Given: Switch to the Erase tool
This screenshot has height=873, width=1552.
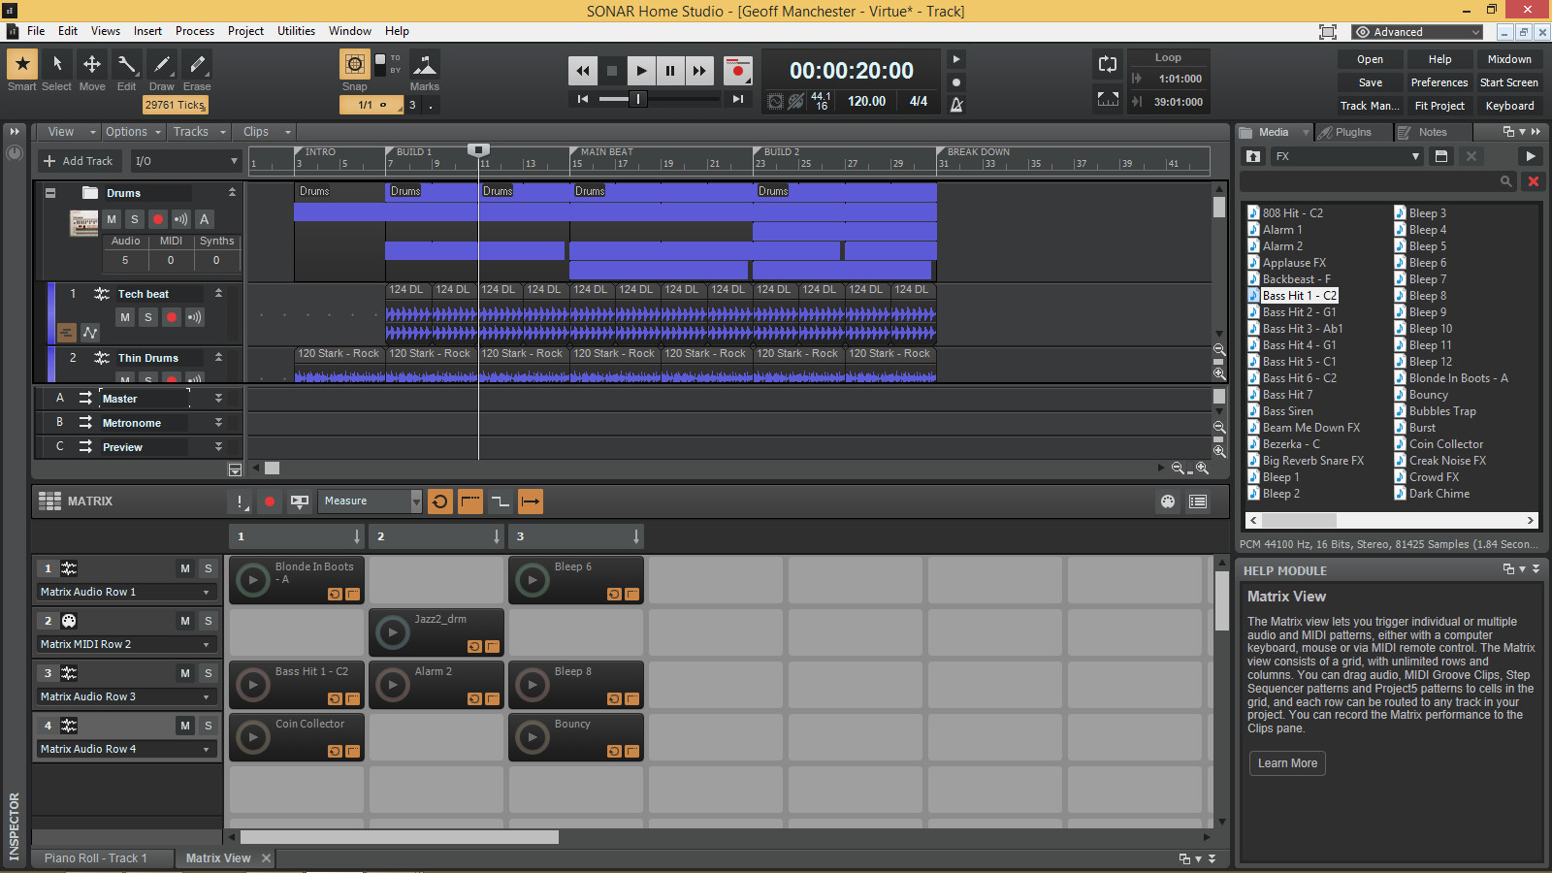Looking at the screenshot, I should tap(196, 64).
